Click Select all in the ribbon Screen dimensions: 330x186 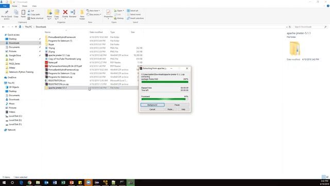point(133,10)
